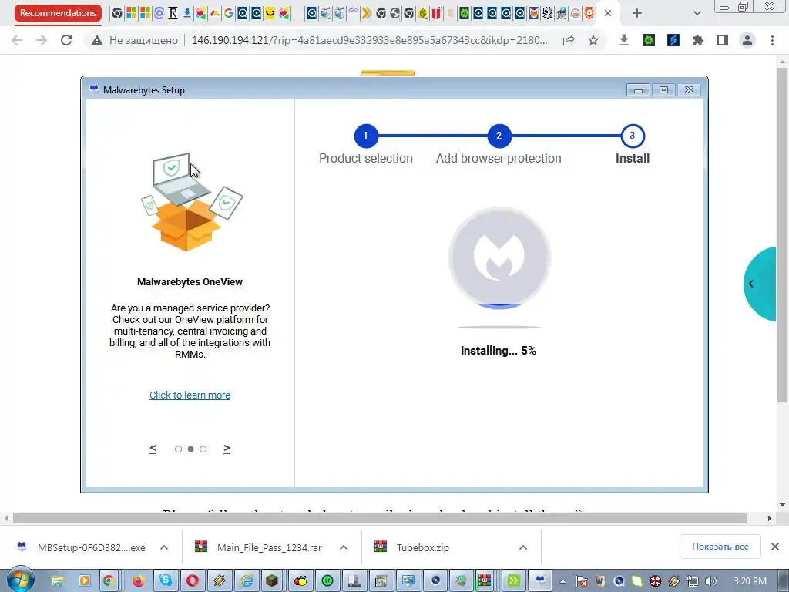Share this page from the address bar
The height and width of the screenshot is (592, 789).
pos(569,40)
